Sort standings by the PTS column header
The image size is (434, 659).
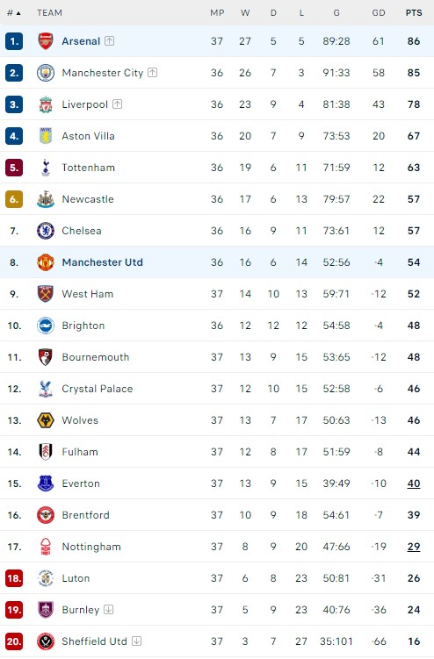tap(414, 13)
